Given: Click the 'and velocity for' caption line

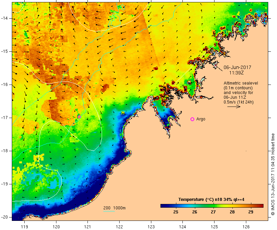Looking at the screenshot, I should [x=238, y=93].
